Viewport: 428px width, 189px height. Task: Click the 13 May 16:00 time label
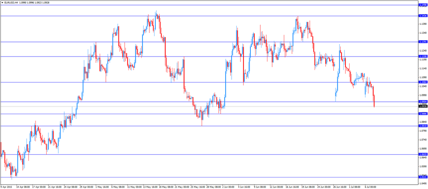[x=149, y=187]
